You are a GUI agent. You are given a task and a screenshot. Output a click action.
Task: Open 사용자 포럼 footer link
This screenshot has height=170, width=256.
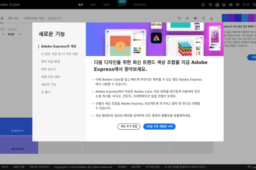coord(19,167)
